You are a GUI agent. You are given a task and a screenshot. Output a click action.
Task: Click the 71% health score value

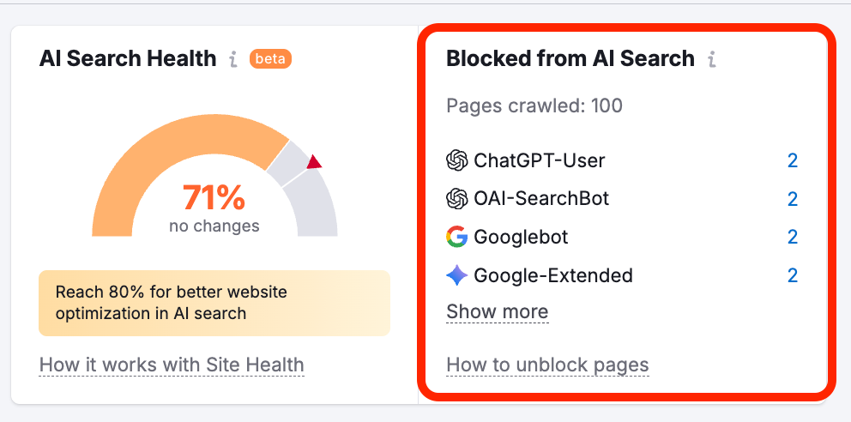pos(214,198)
